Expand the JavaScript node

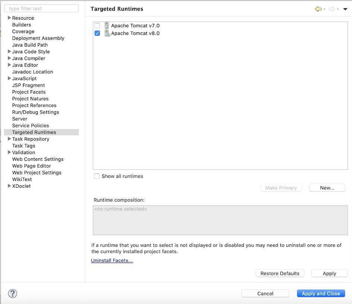(9, 78)
